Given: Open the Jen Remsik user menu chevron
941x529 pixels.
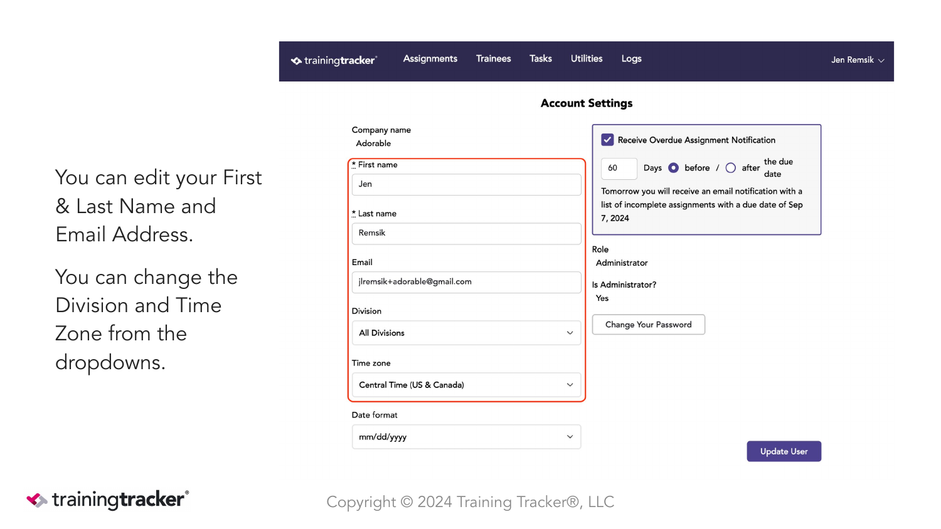Looking at the screenshot, I should click(881, 61).
